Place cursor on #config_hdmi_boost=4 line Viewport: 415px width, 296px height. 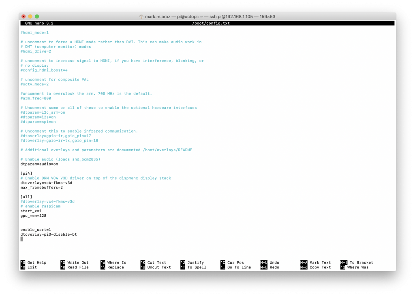[44, 70]
